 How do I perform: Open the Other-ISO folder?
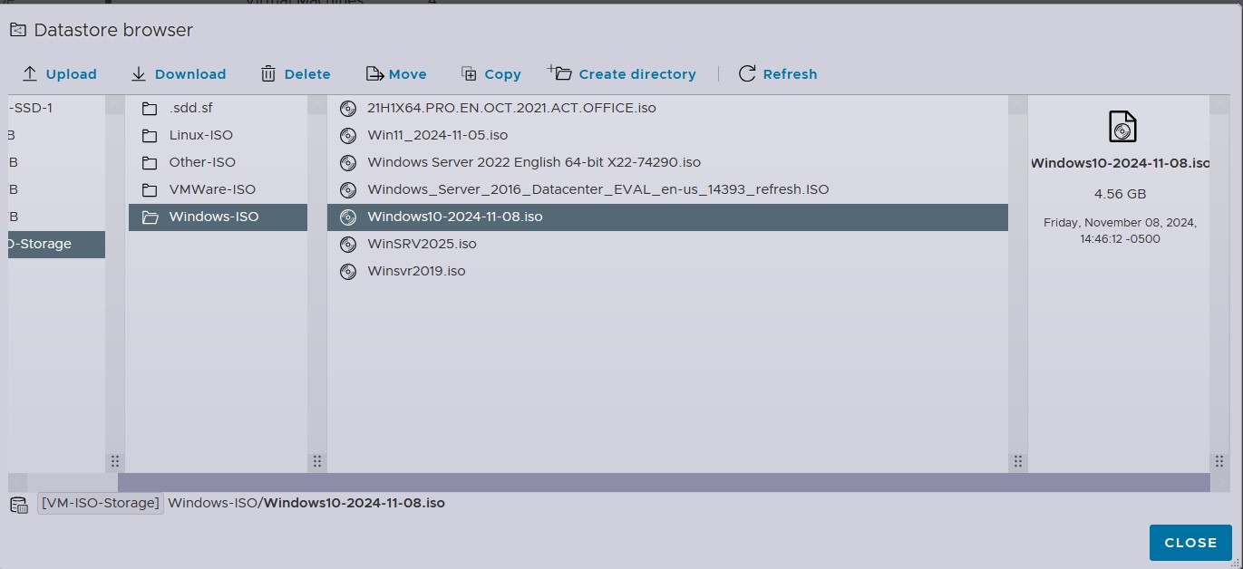[201, 162]
